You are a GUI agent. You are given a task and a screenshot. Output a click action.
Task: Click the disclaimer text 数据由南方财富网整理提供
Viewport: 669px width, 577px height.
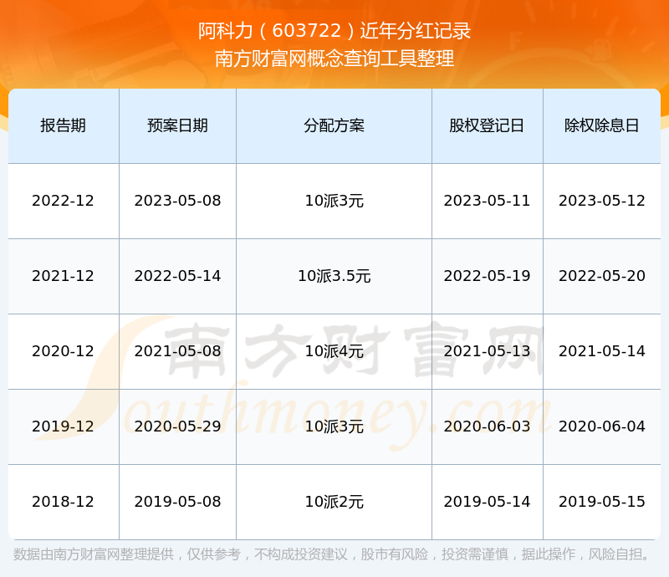94,554
